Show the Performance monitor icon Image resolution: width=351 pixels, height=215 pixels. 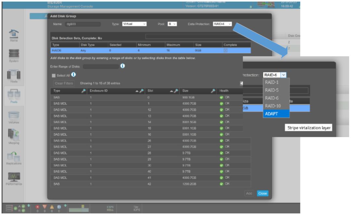[x=13, y=177]
